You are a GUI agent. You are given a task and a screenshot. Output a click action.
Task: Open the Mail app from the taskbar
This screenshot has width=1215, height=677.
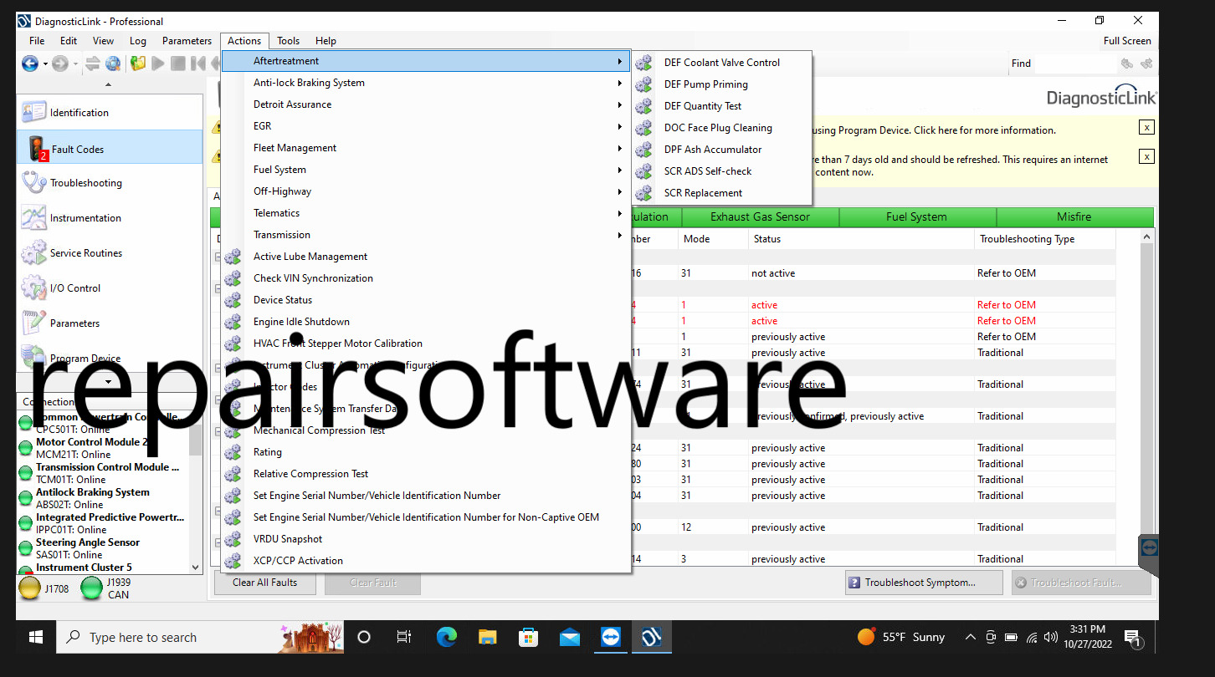(x=570, y=638)
